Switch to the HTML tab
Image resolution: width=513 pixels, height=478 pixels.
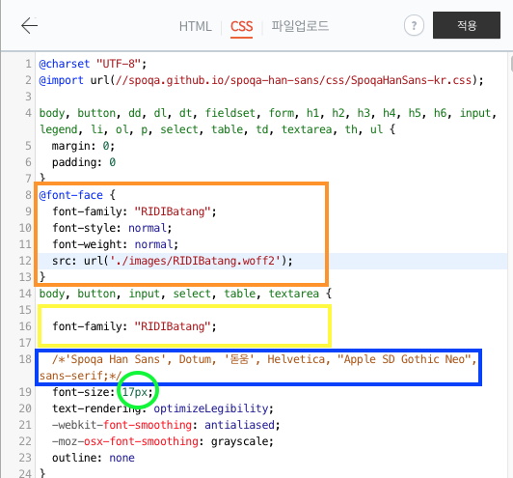pyautogui.click(x=196, y=26)
